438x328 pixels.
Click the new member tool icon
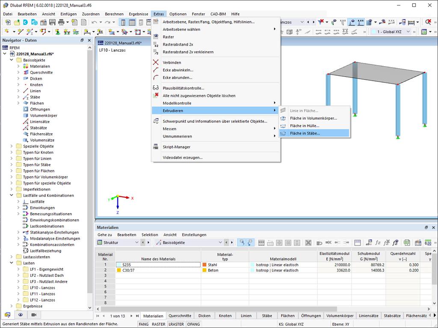coord(30,32)
